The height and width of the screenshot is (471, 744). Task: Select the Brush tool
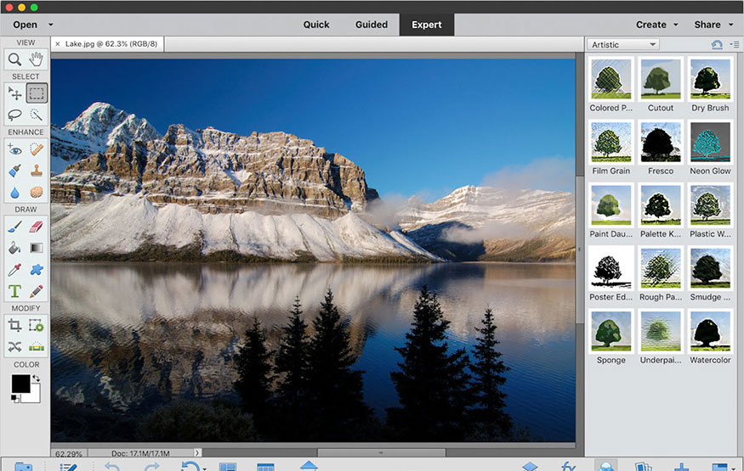pos(14,227)
